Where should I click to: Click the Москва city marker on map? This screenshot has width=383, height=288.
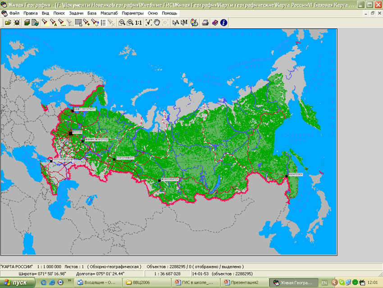click(70, 133)
